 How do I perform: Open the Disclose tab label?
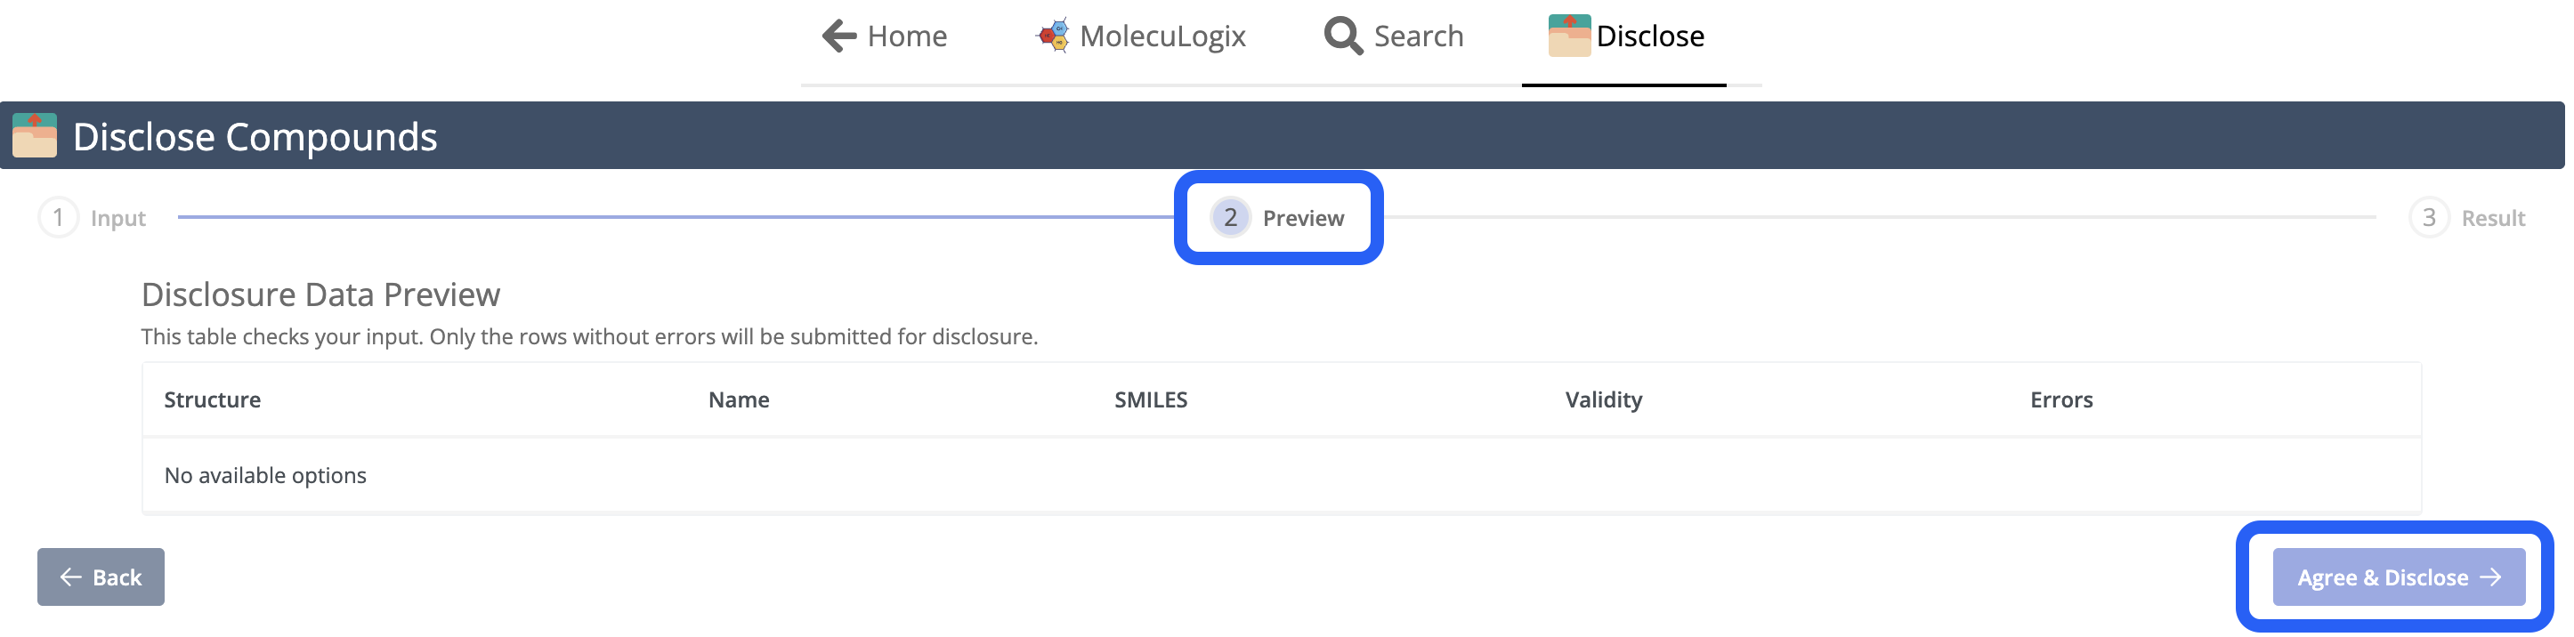[1650, 36]
